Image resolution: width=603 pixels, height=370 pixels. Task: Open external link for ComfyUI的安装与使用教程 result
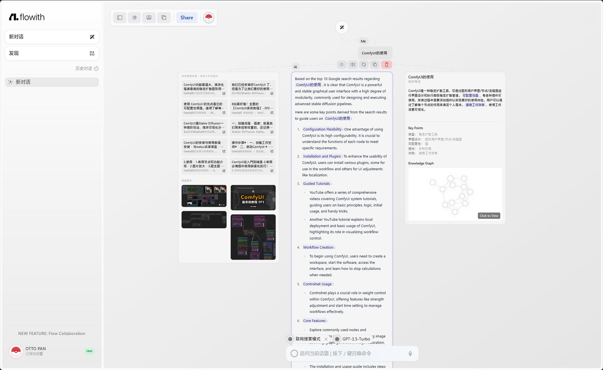224,151
